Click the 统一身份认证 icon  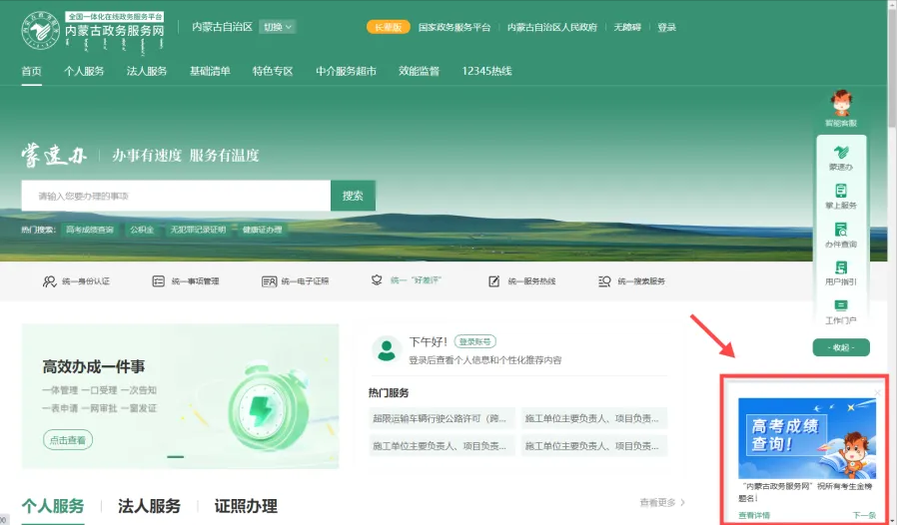[49, 281]
